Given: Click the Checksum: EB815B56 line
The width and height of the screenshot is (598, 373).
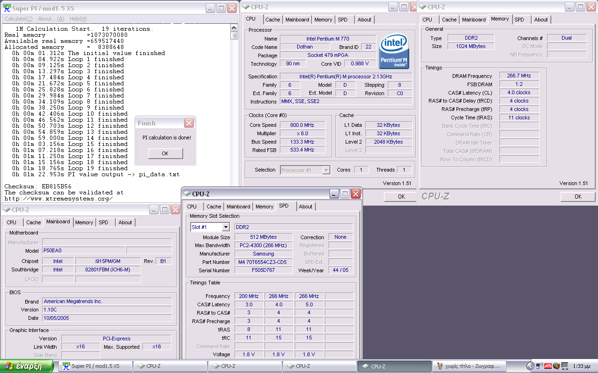Looking at the screenshot, I should (38, 186).
